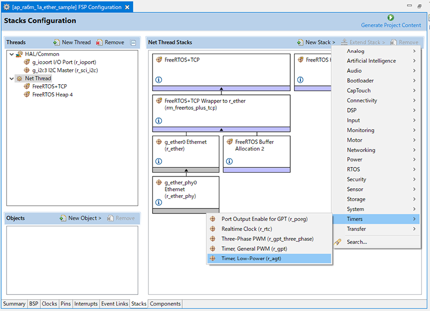
Task: Open the Sensor menu category
Action: point(376,189)
